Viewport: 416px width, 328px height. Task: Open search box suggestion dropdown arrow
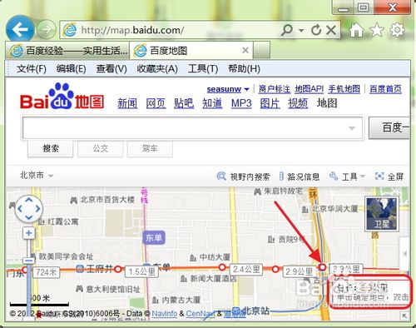352,128
